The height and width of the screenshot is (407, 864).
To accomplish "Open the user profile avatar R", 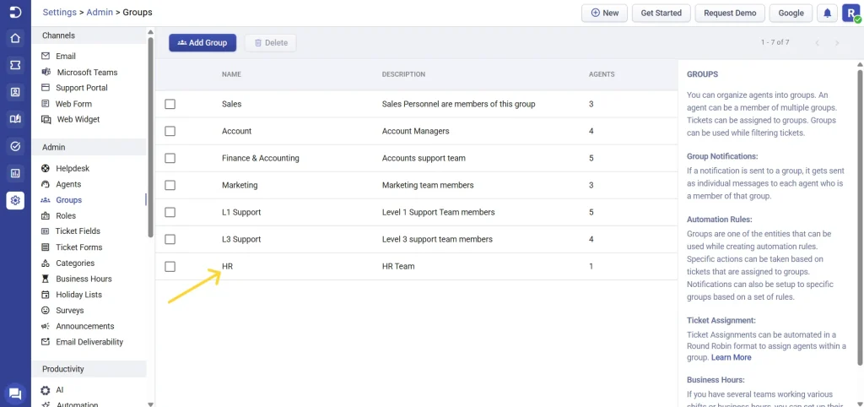I will (851, 14).
